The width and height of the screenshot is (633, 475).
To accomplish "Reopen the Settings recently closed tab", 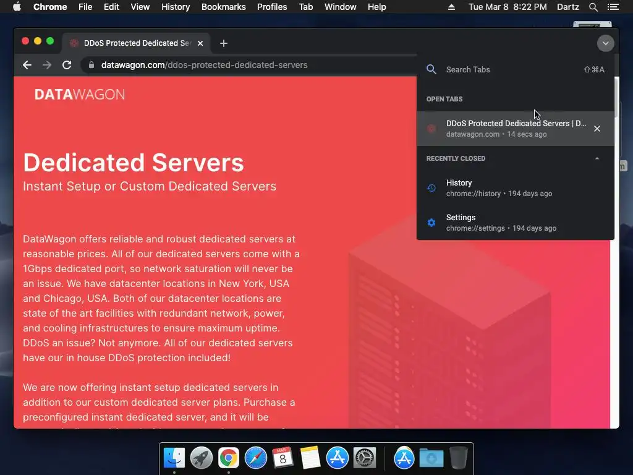I will 516,223.
